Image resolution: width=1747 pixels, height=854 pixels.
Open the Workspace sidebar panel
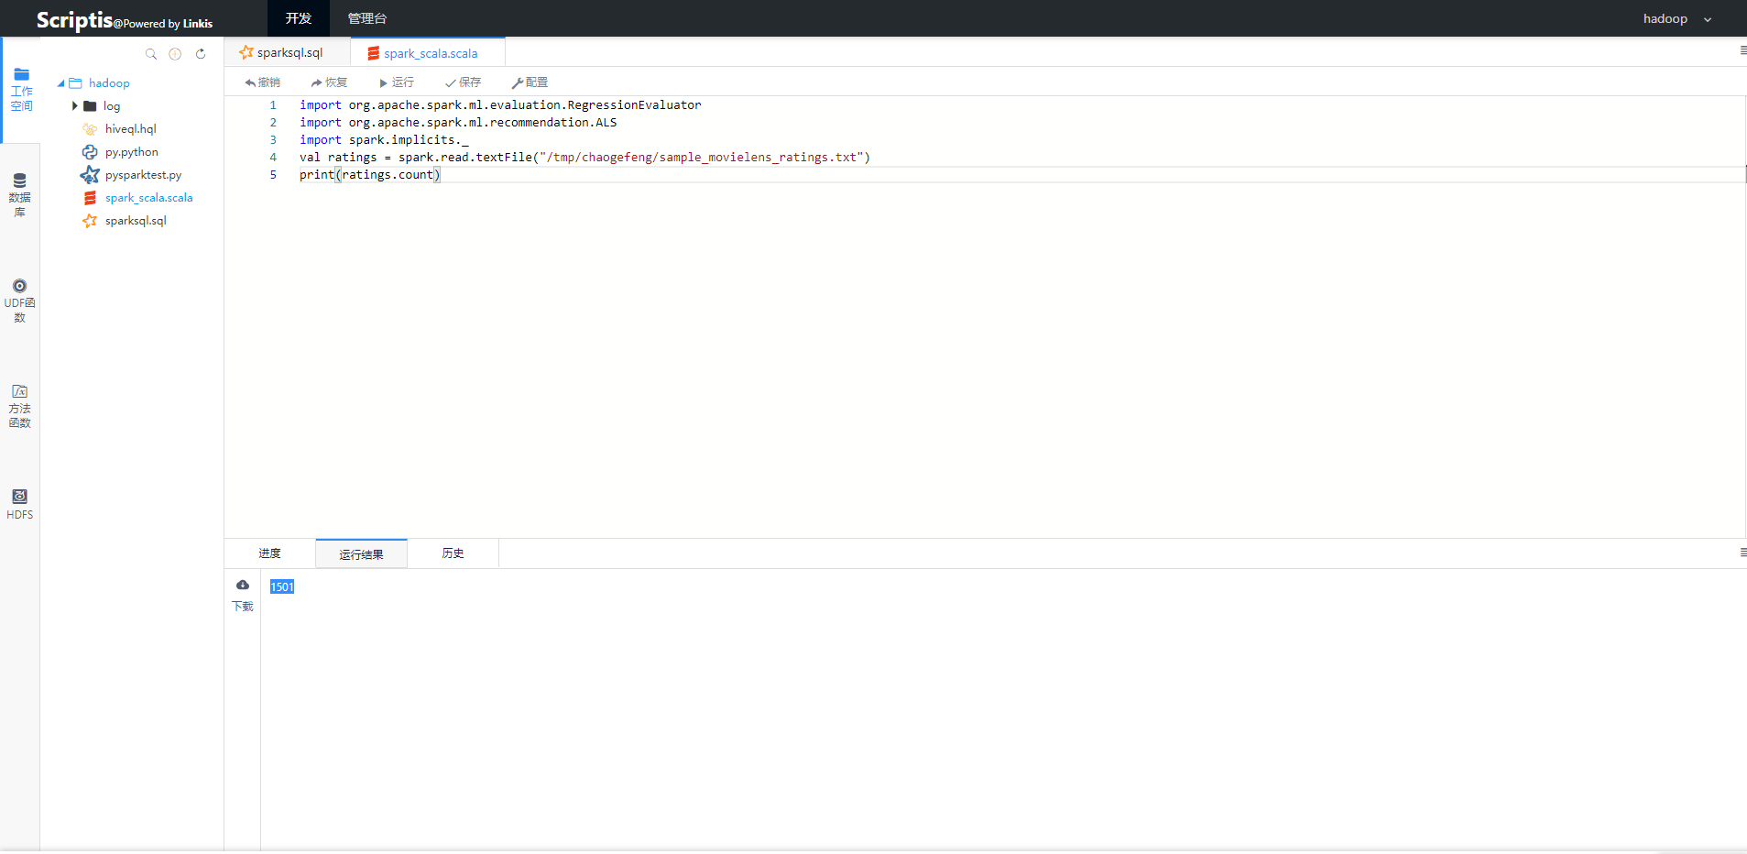pyautogui.click(x=21, y=90)
